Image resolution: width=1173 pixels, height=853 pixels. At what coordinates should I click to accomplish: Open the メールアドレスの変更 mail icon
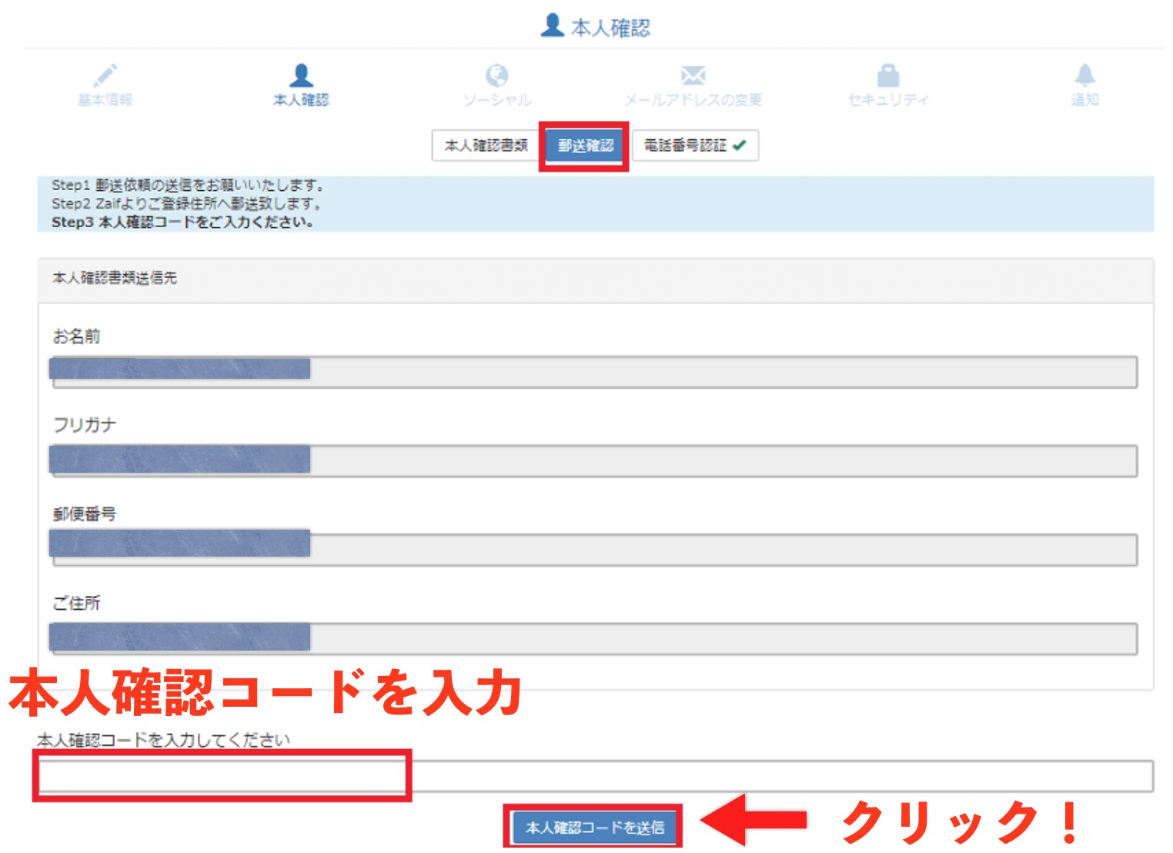coord(693,75)
